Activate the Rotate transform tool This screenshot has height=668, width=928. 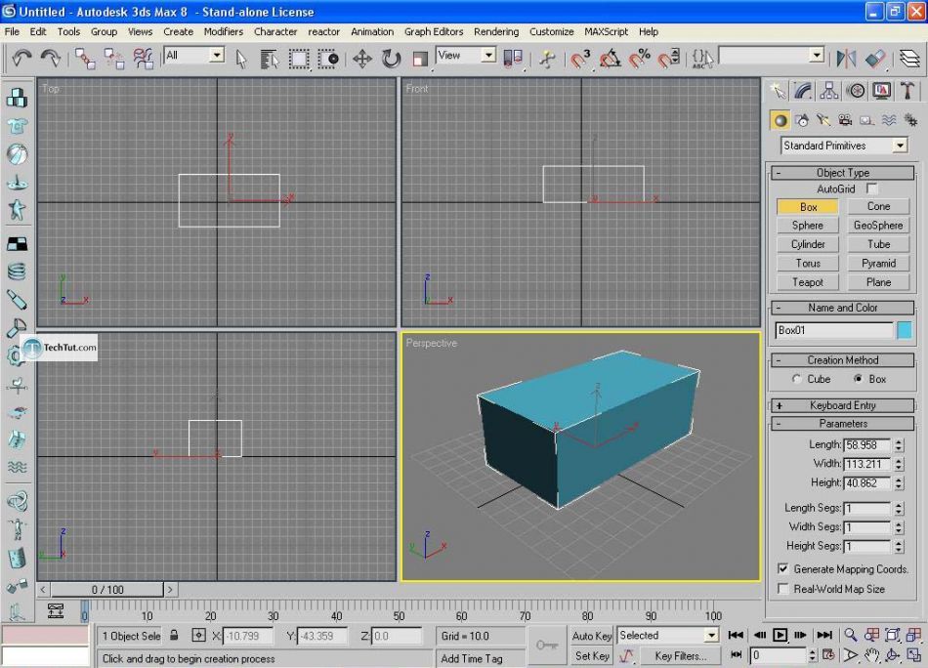(x=391, y=59)
